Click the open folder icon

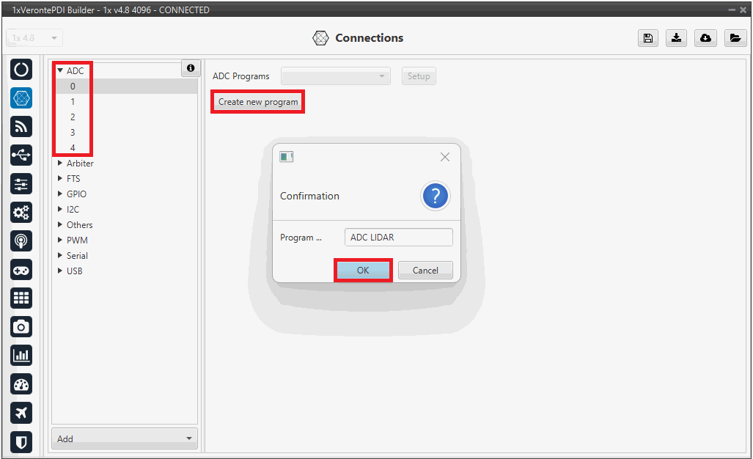[735, 38]
